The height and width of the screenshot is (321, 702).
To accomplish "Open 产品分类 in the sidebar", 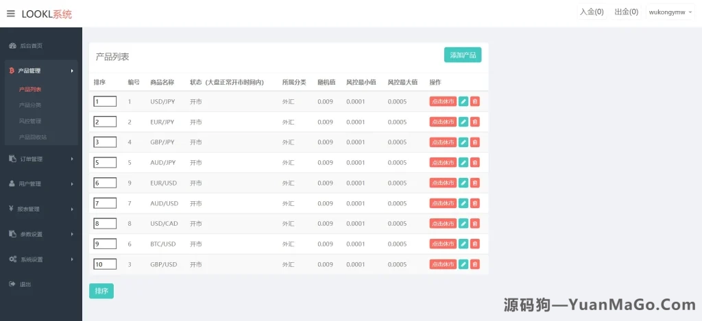I will 30,105.
